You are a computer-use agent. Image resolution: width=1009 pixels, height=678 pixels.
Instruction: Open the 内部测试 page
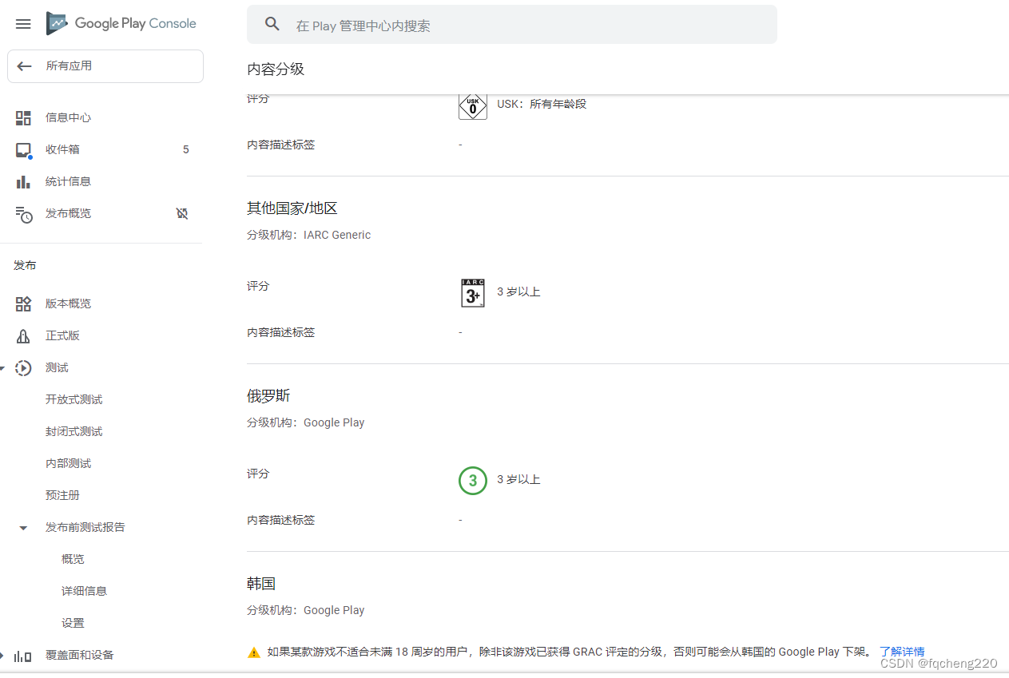click(69, 464)
